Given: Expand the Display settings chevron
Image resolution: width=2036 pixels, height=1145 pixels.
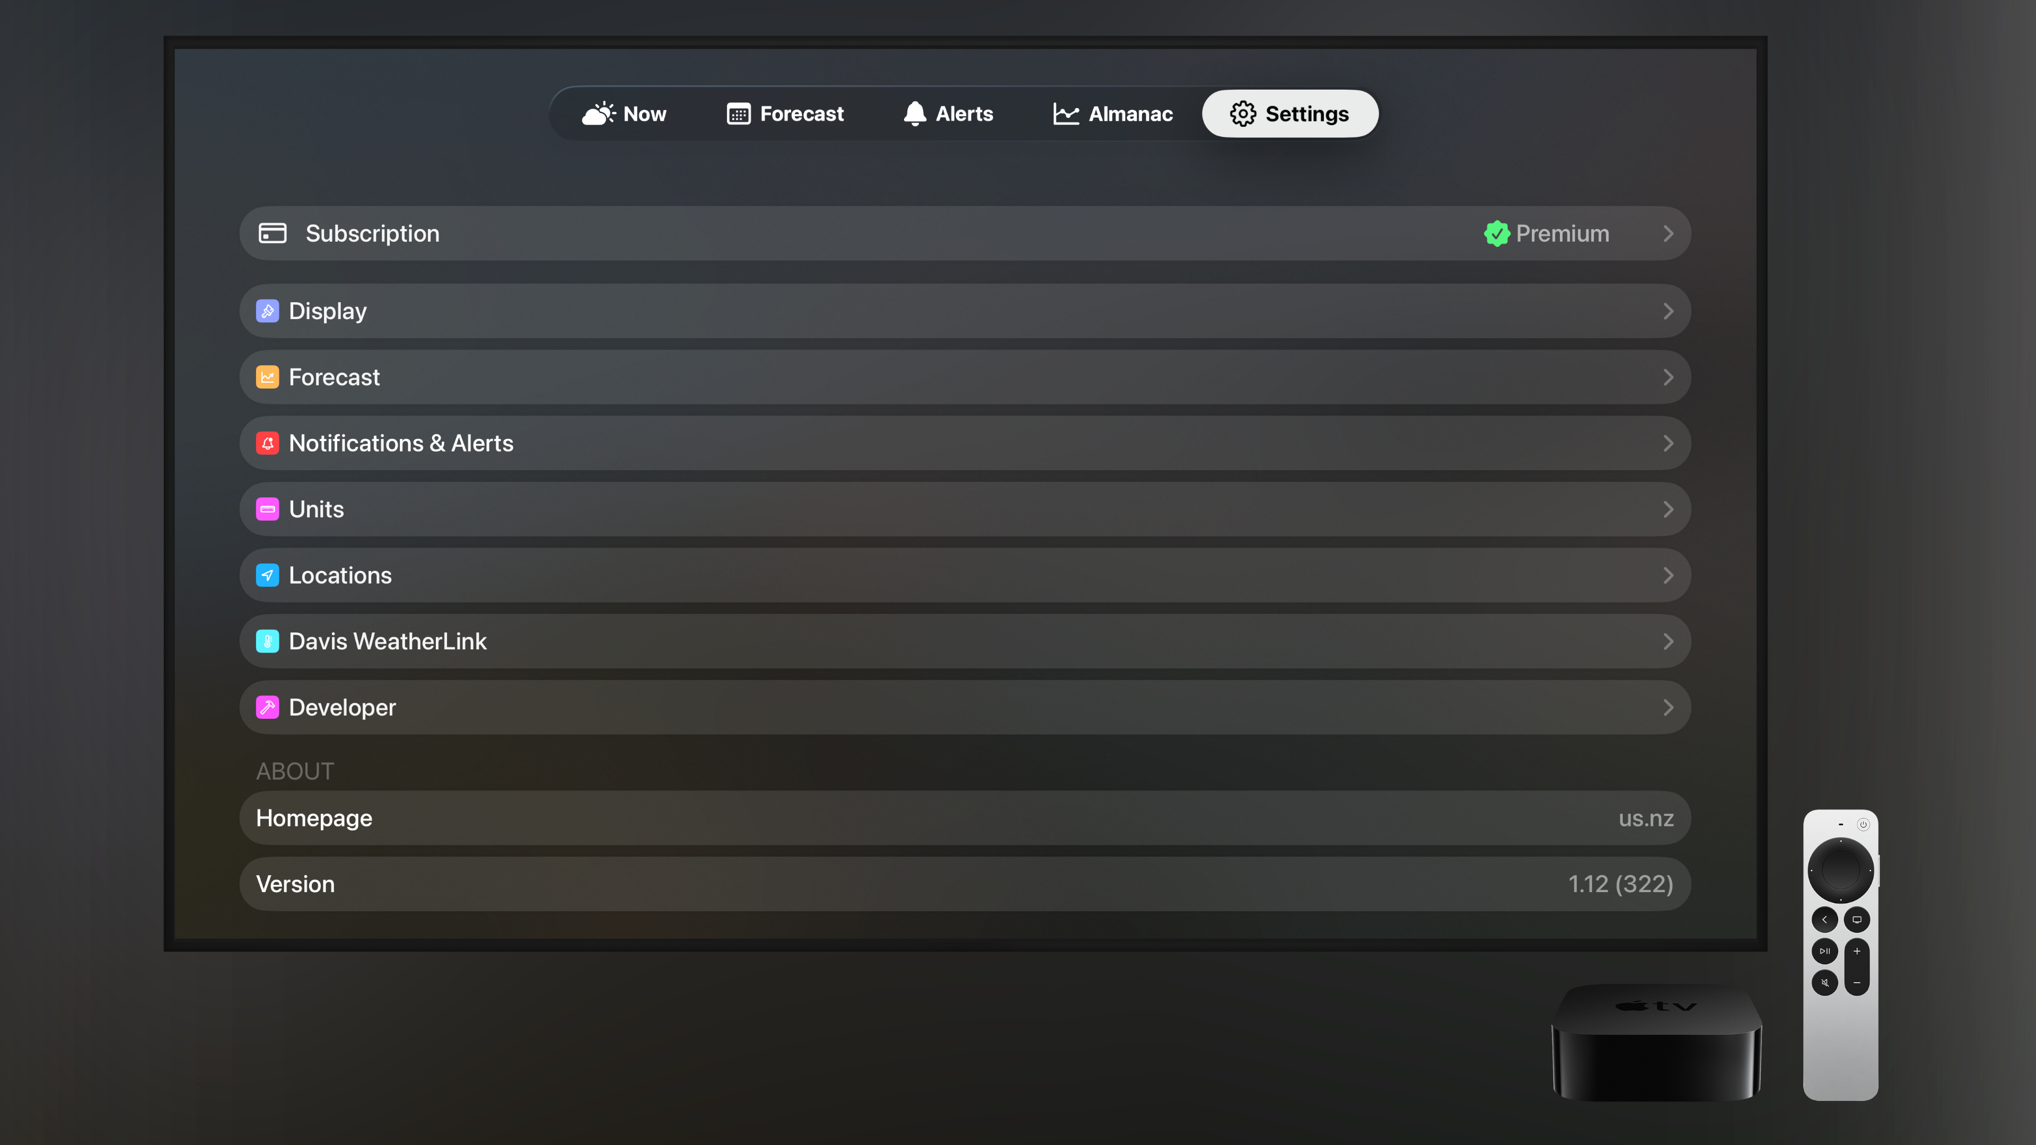Looking at the screenshot, I should (1669, 311).
